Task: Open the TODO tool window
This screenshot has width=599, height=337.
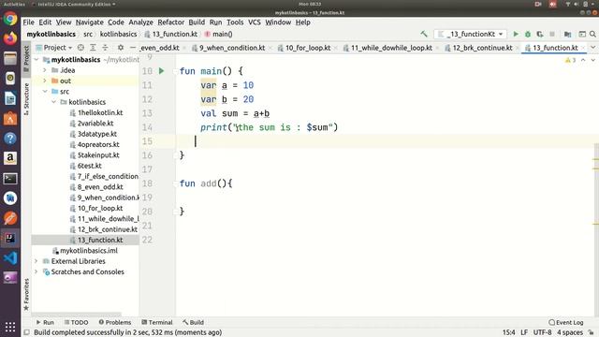Action: 76,322
